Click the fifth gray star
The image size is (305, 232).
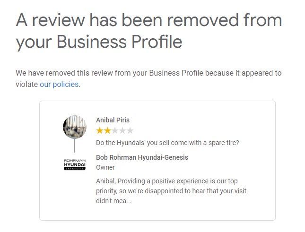tap(130, 130)
